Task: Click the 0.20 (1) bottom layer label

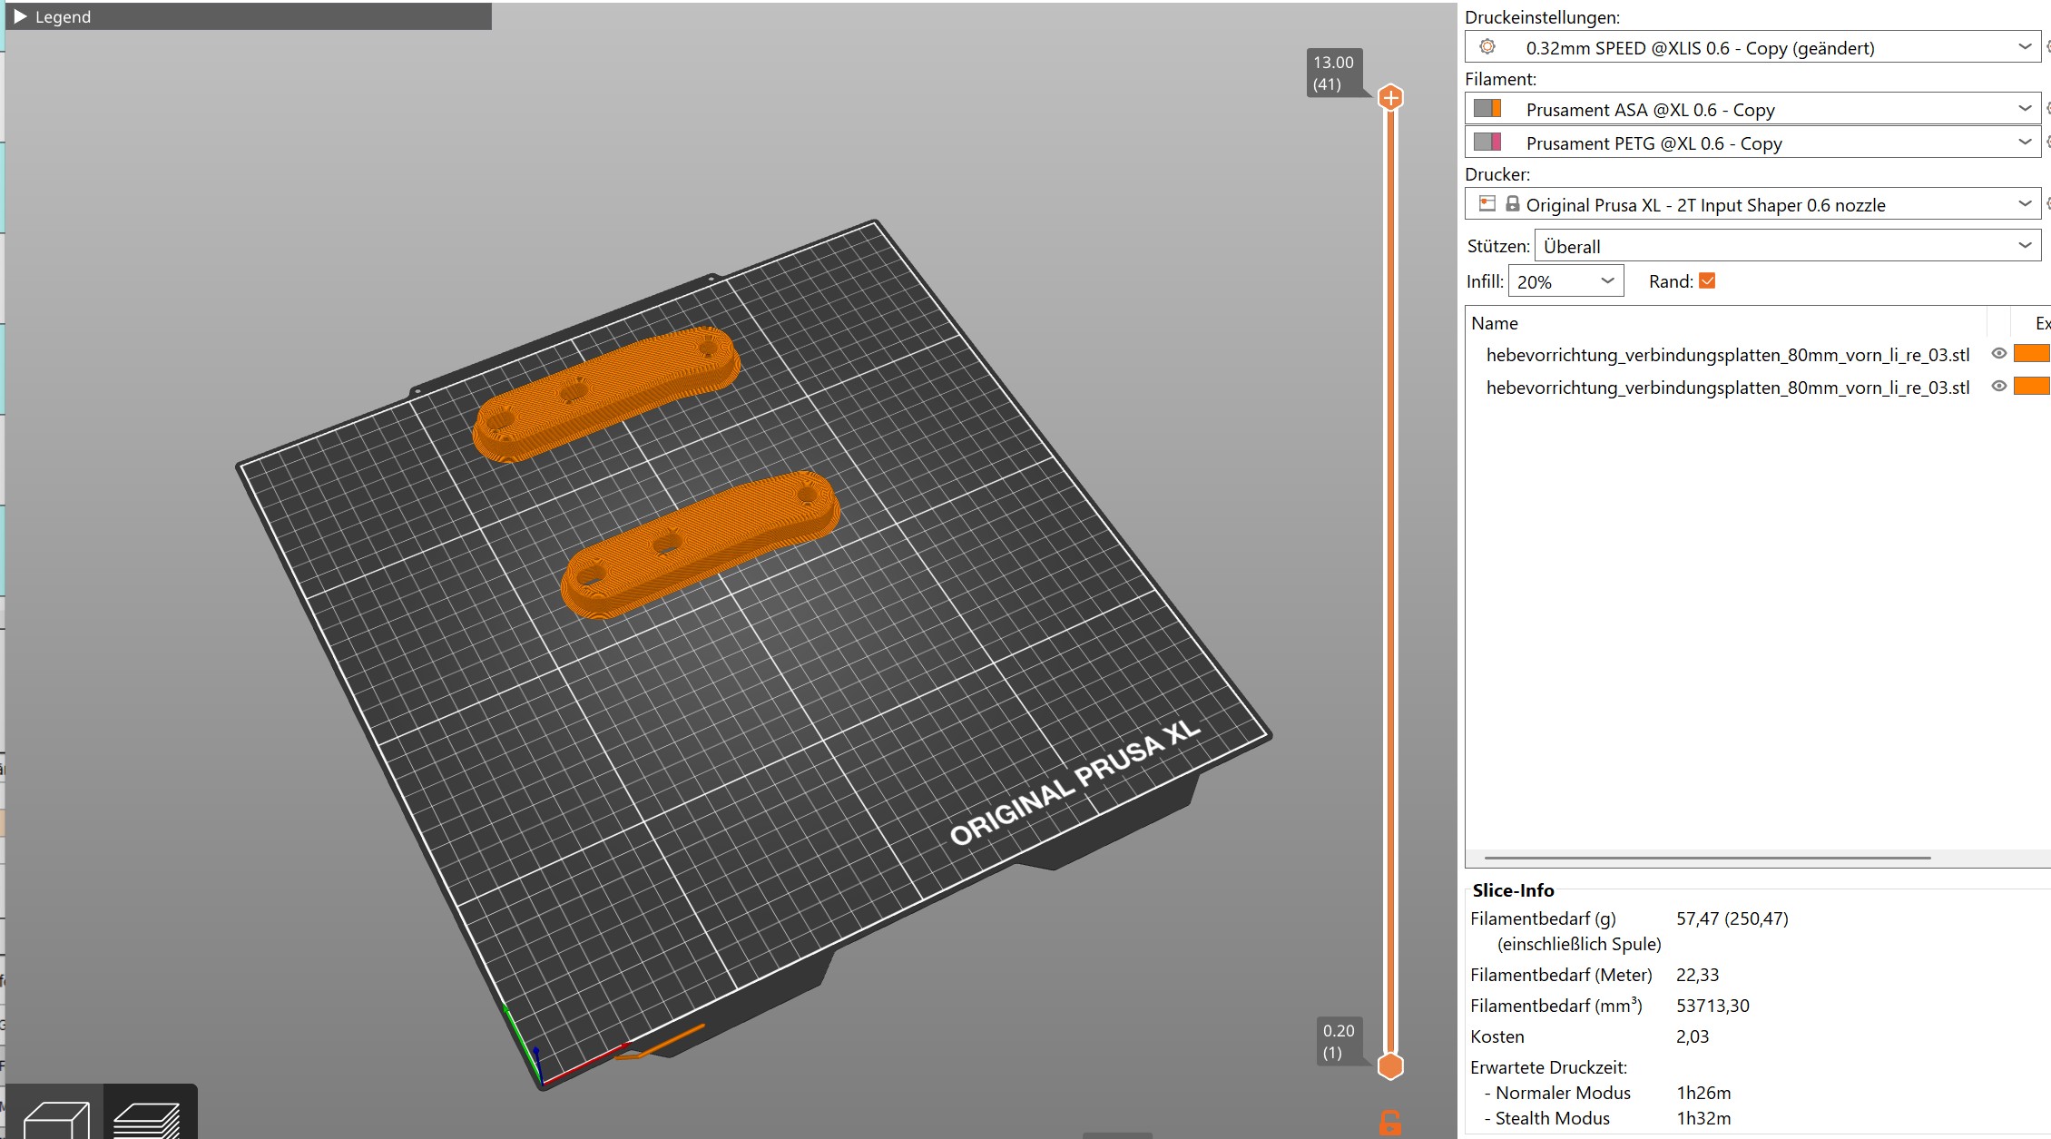Action: pos(1339,1041)
